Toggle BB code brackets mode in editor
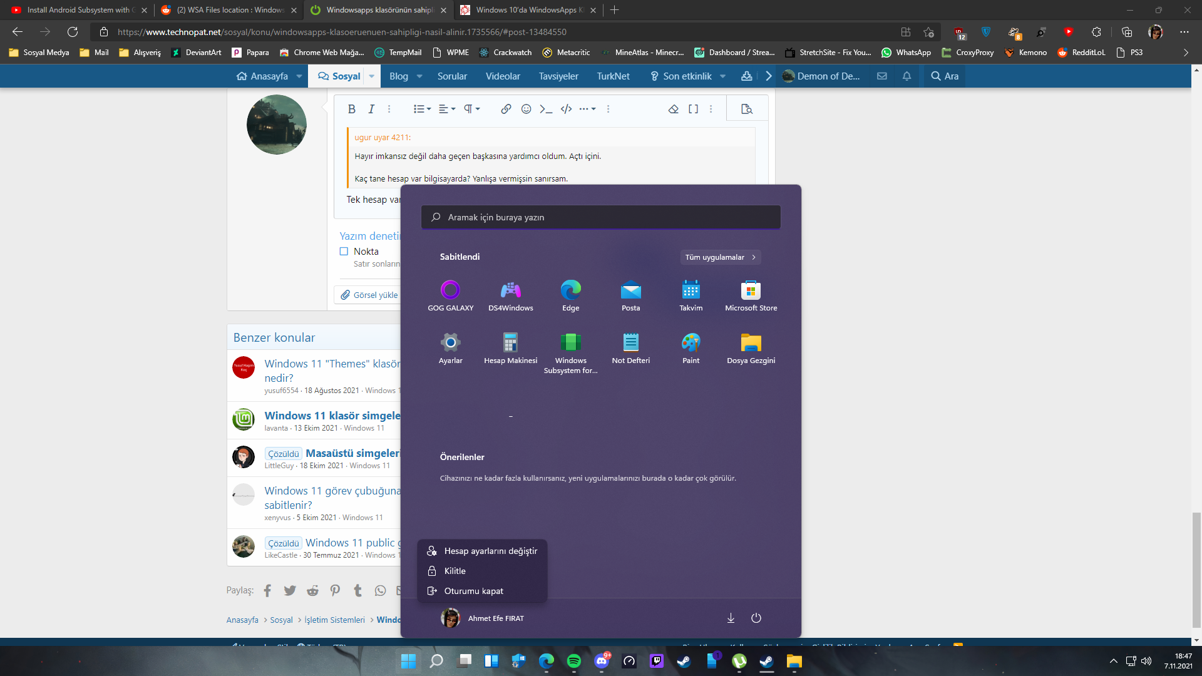The width and height of the screenshot is (1202, 676). coord(693,109)
